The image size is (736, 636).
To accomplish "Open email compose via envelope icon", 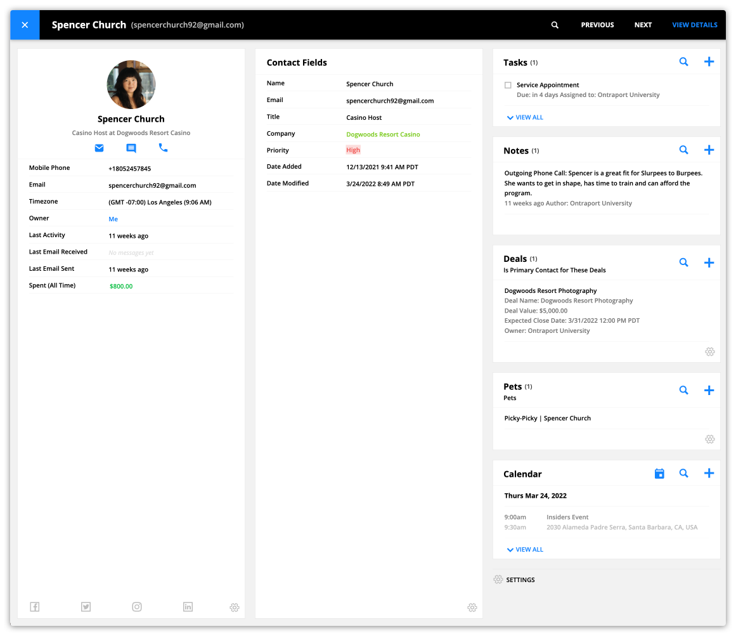I will [x=99, y=148].
